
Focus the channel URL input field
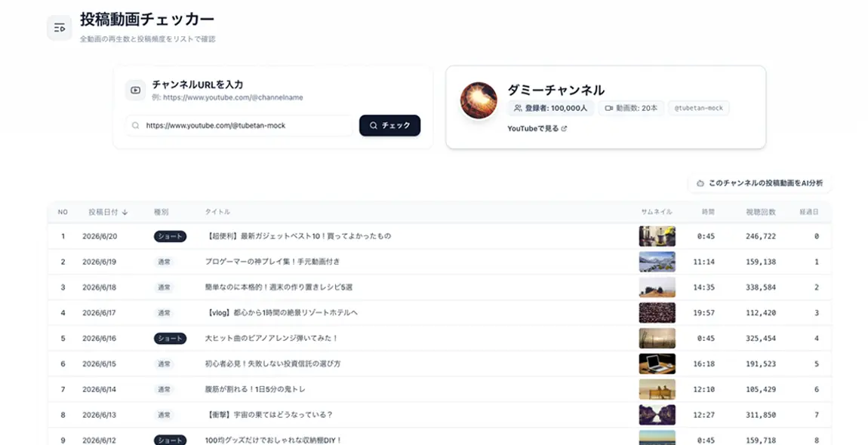tap(239, 126)
